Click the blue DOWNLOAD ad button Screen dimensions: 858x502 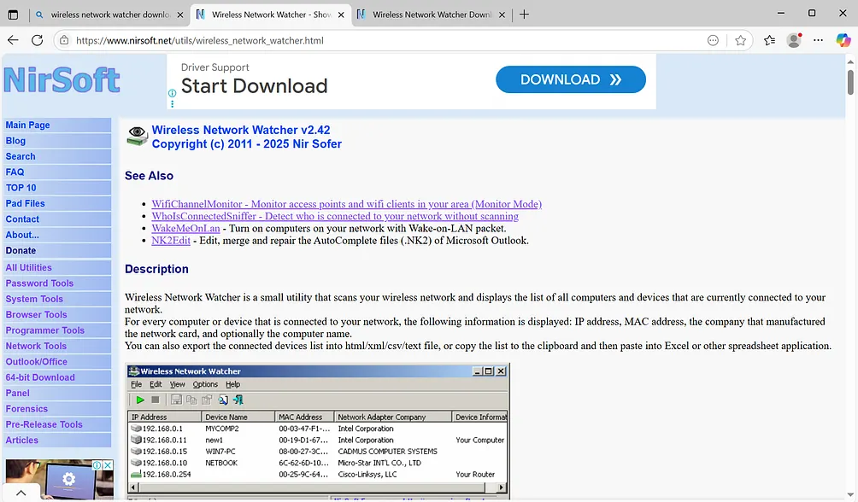pos(571,80)
